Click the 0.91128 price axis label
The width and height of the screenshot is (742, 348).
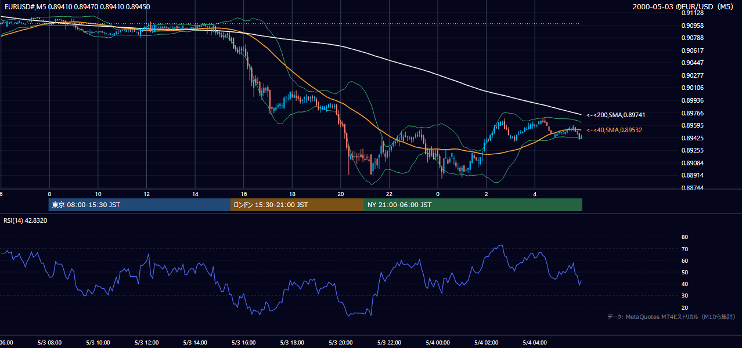coord(693,13)
